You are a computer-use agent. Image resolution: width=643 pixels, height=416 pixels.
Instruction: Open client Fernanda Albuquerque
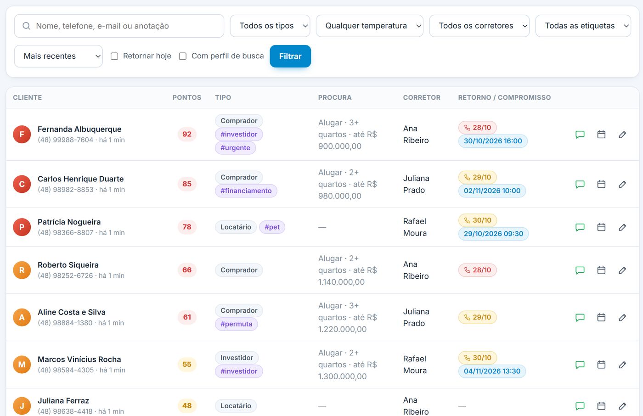point(79,129)
